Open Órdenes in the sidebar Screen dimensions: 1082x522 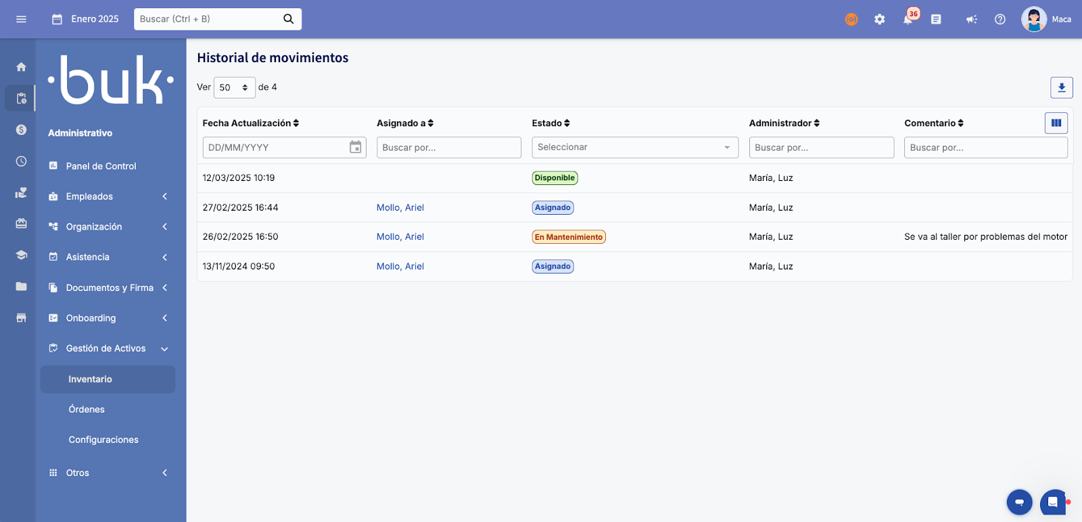point(87,409)
